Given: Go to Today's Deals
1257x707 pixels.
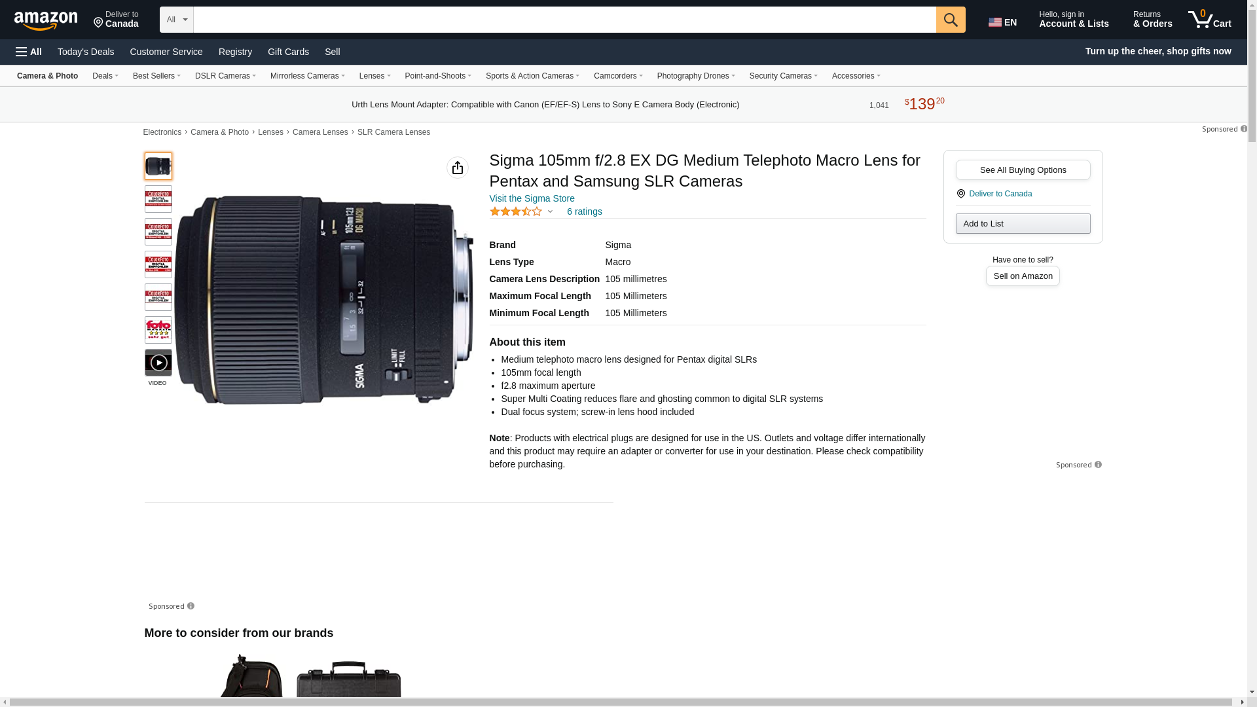Looking at the screenshot, I should tap(86, 52).
